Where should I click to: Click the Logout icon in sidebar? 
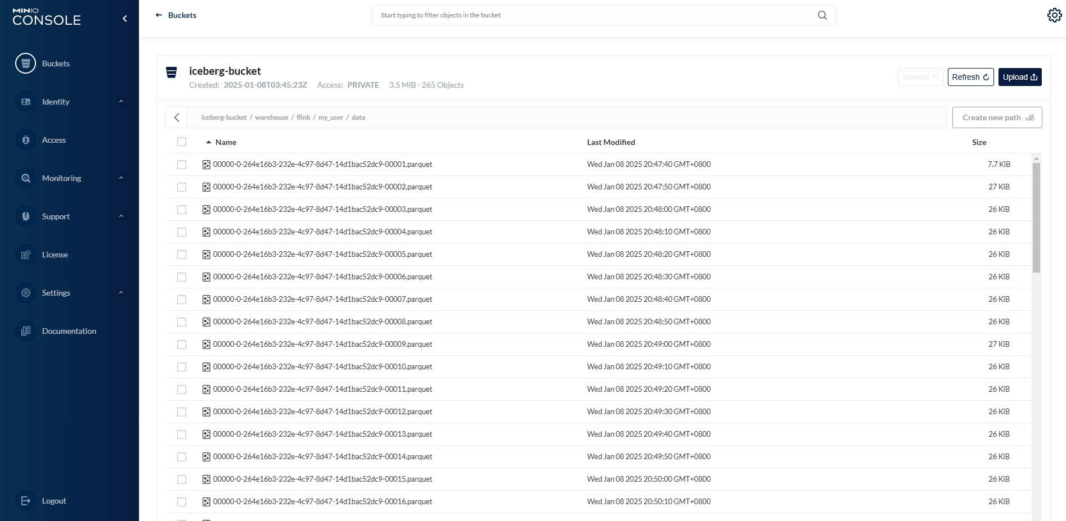[x=25, y=501]
